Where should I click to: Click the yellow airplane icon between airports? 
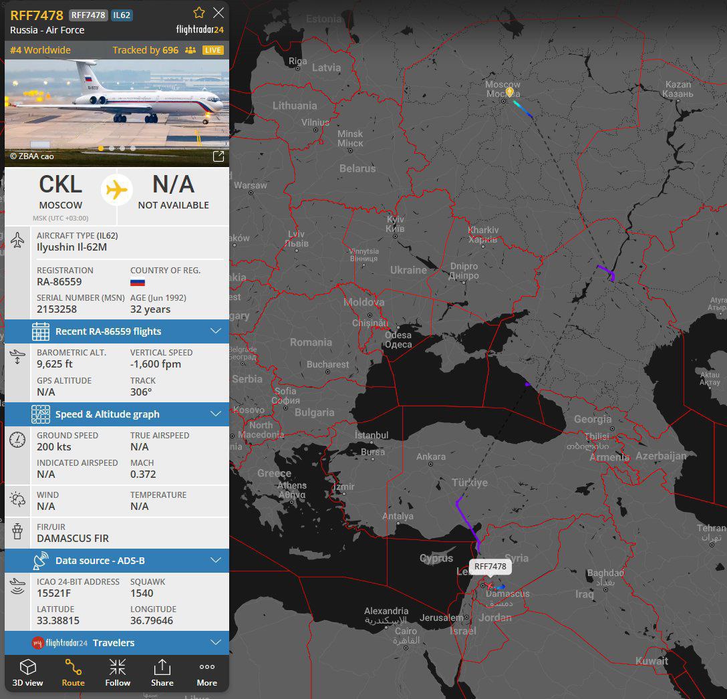(x=117, y=190)
